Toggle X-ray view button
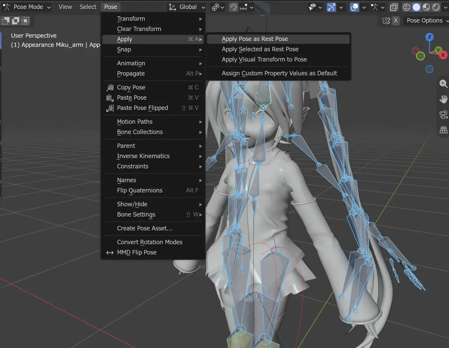449x348 pixels. (394, 7)
